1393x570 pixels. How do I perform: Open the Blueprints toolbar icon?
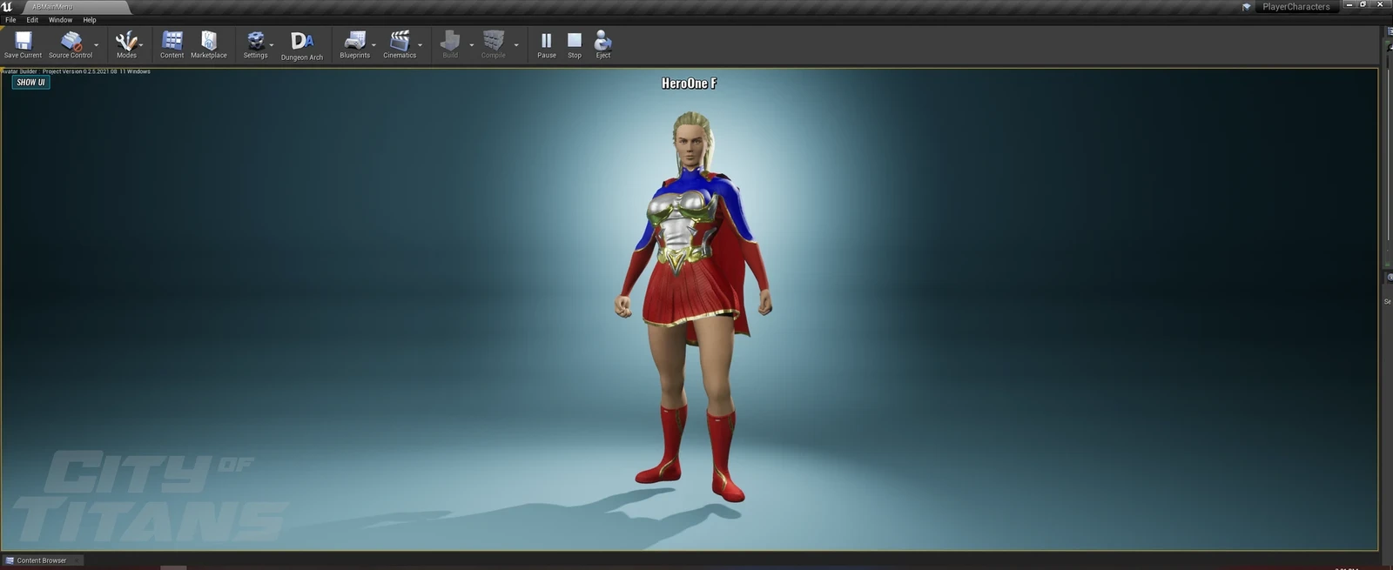pos(354,44)
